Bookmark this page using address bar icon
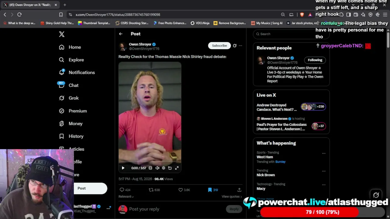The width and height of the screenshot is (390, 219). 61,14
